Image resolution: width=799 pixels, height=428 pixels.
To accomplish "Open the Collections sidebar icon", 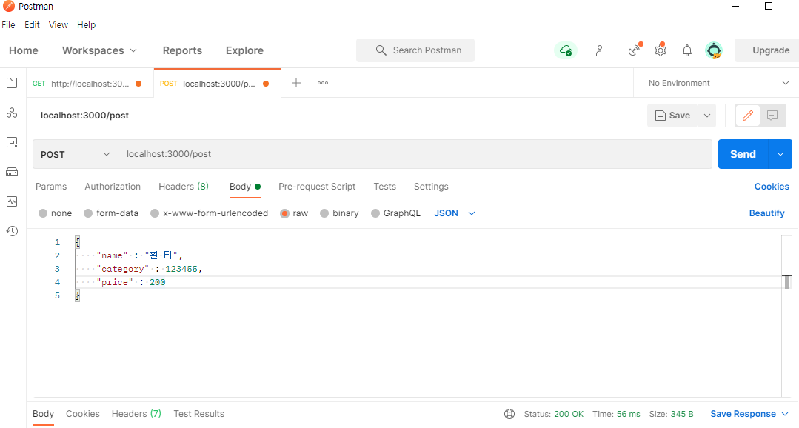I will [12, 83].
